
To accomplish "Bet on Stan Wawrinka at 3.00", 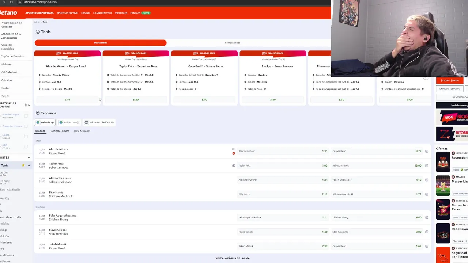I will point(377,232).
